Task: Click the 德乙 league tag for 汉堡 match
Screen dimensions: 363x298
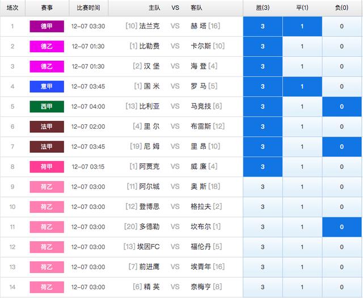Action: pyautogui.click(x=47, y=66)
